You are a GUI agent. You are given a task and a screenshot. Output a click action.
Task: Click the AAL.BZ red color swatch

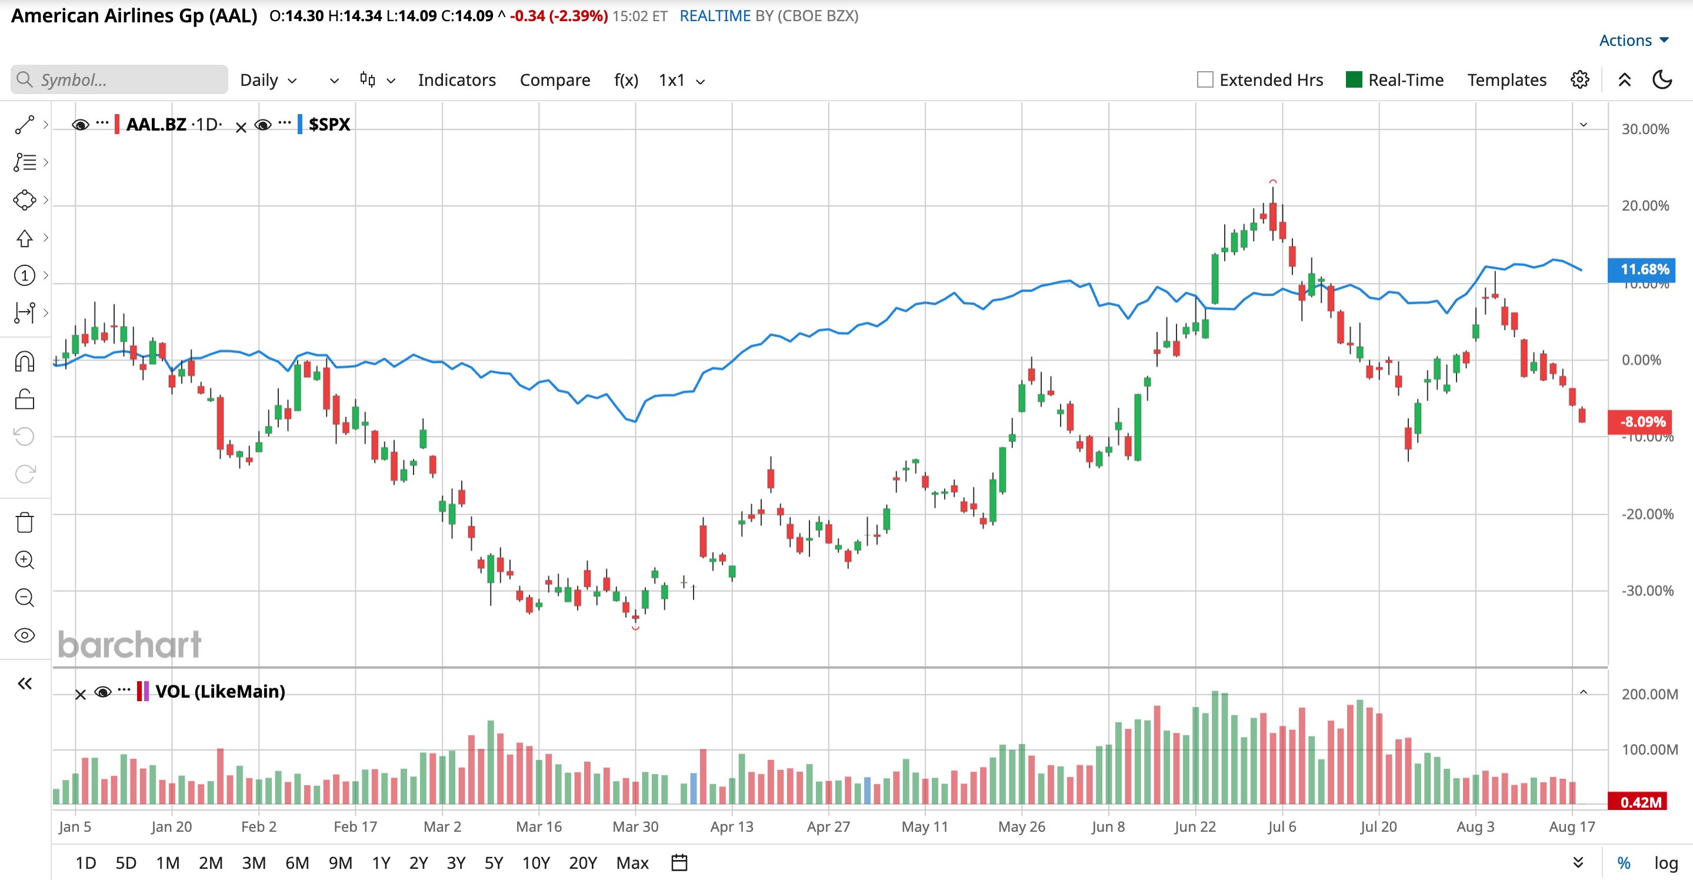[117, 124]
